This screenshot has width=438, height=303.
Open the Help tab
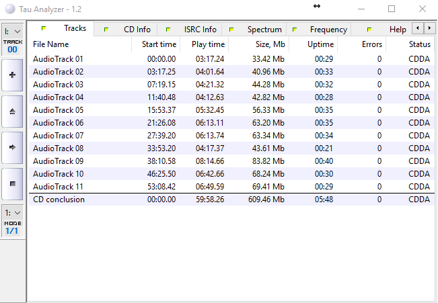[381, 30]
